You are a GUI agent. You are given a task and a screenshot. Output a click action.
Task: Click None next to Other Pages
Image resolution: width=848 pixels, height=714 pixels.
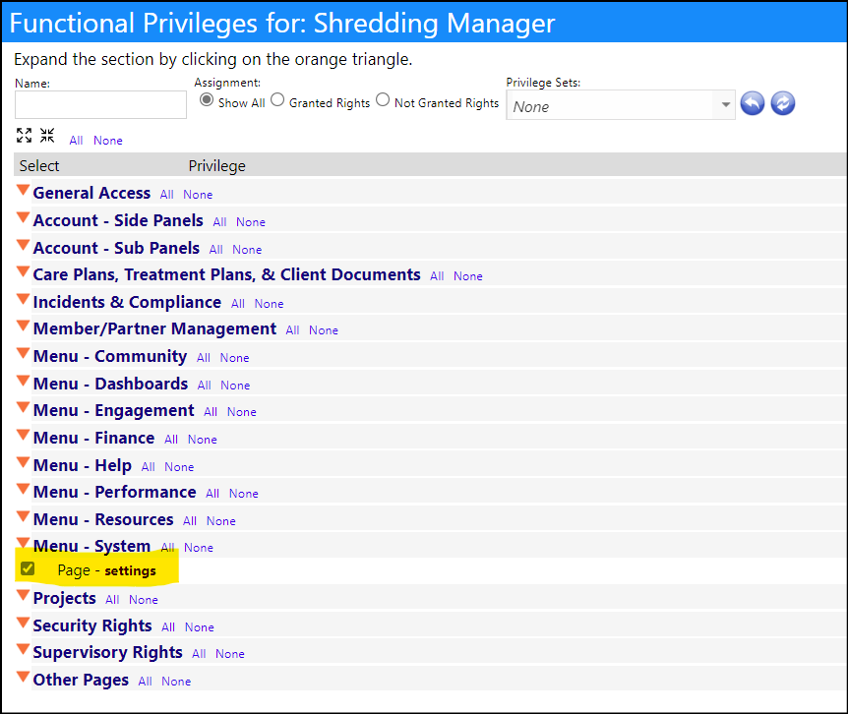176,682
